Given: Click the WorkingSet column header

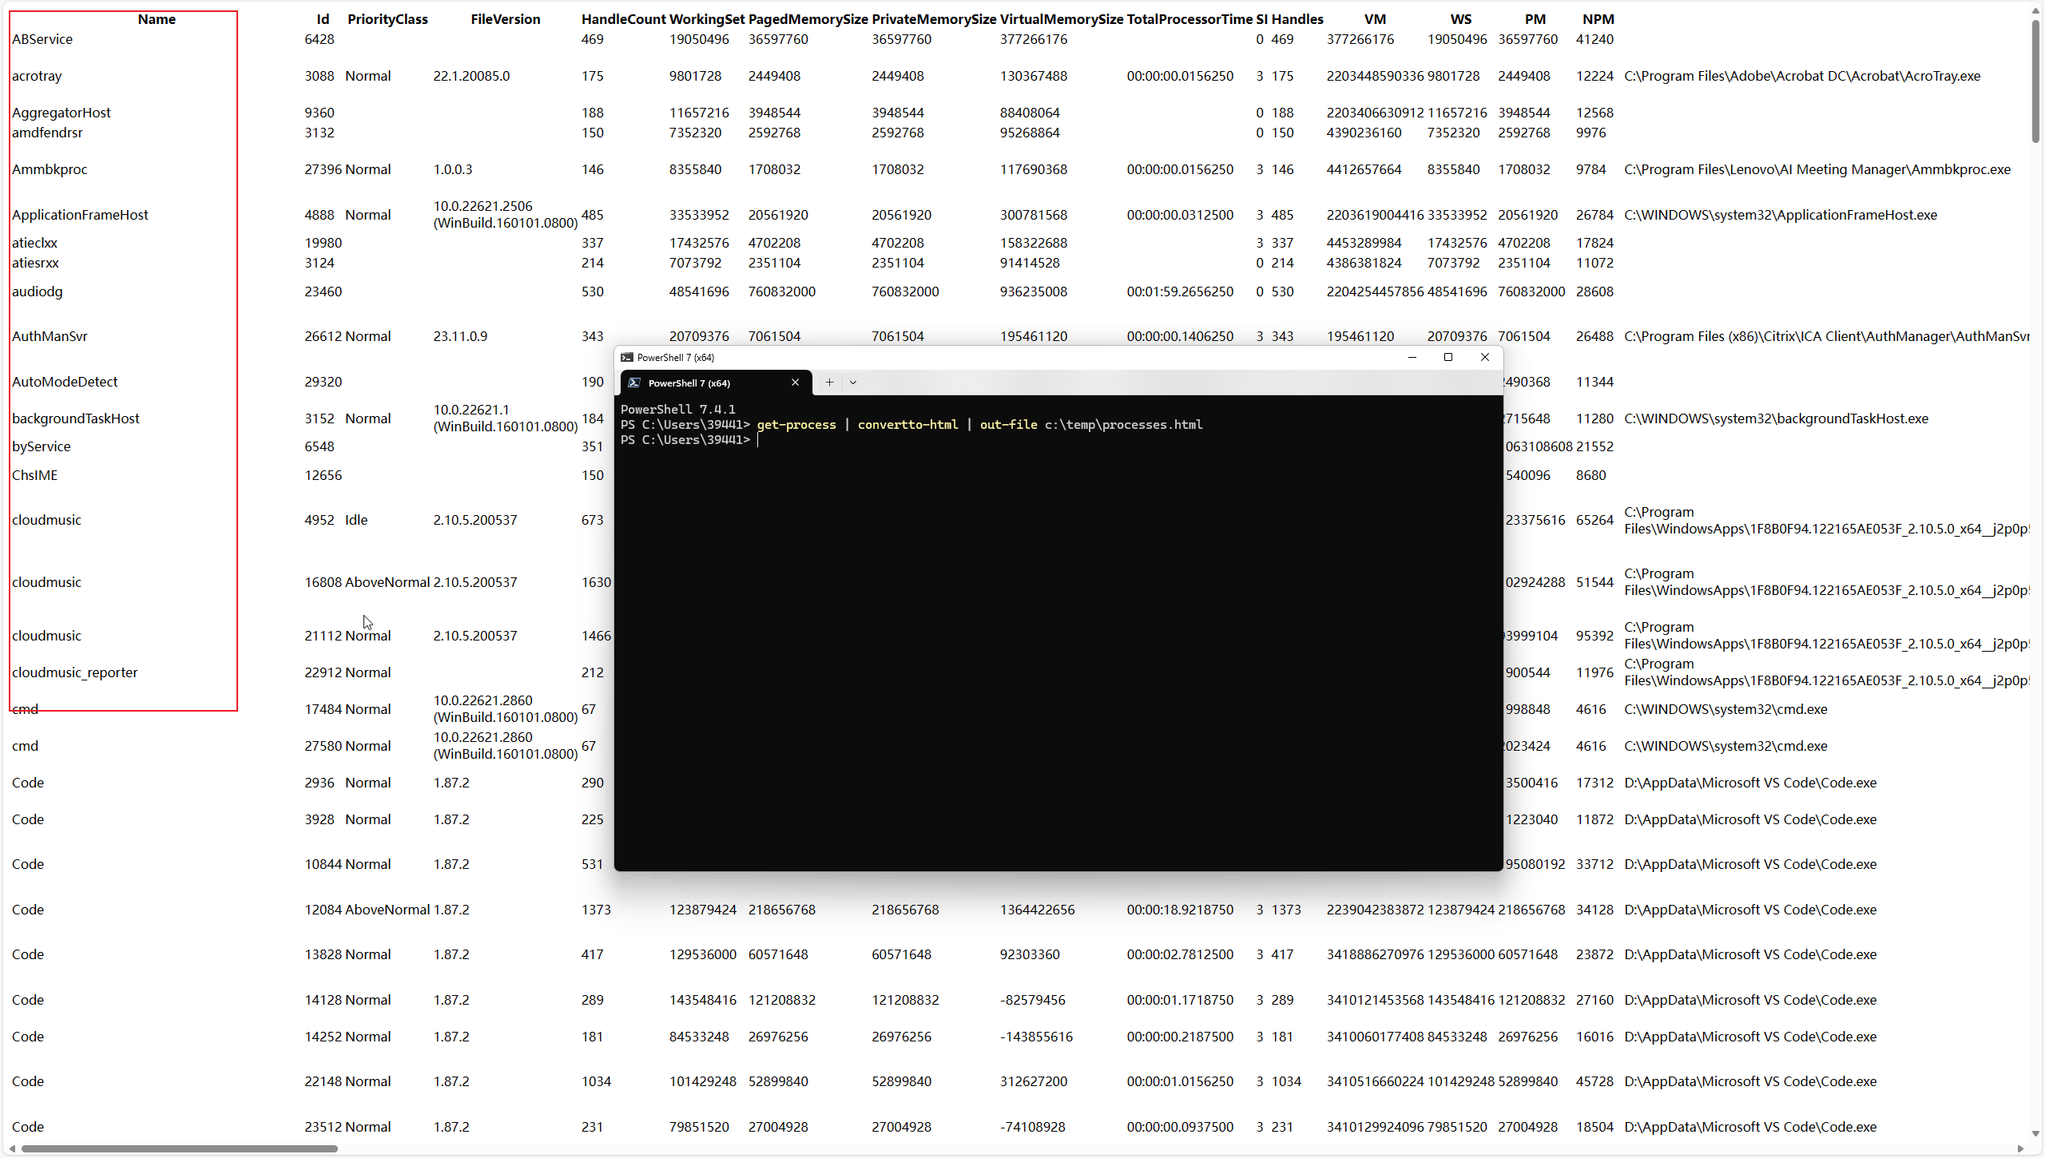Looking at the screenshot, I should click(707, 19).
